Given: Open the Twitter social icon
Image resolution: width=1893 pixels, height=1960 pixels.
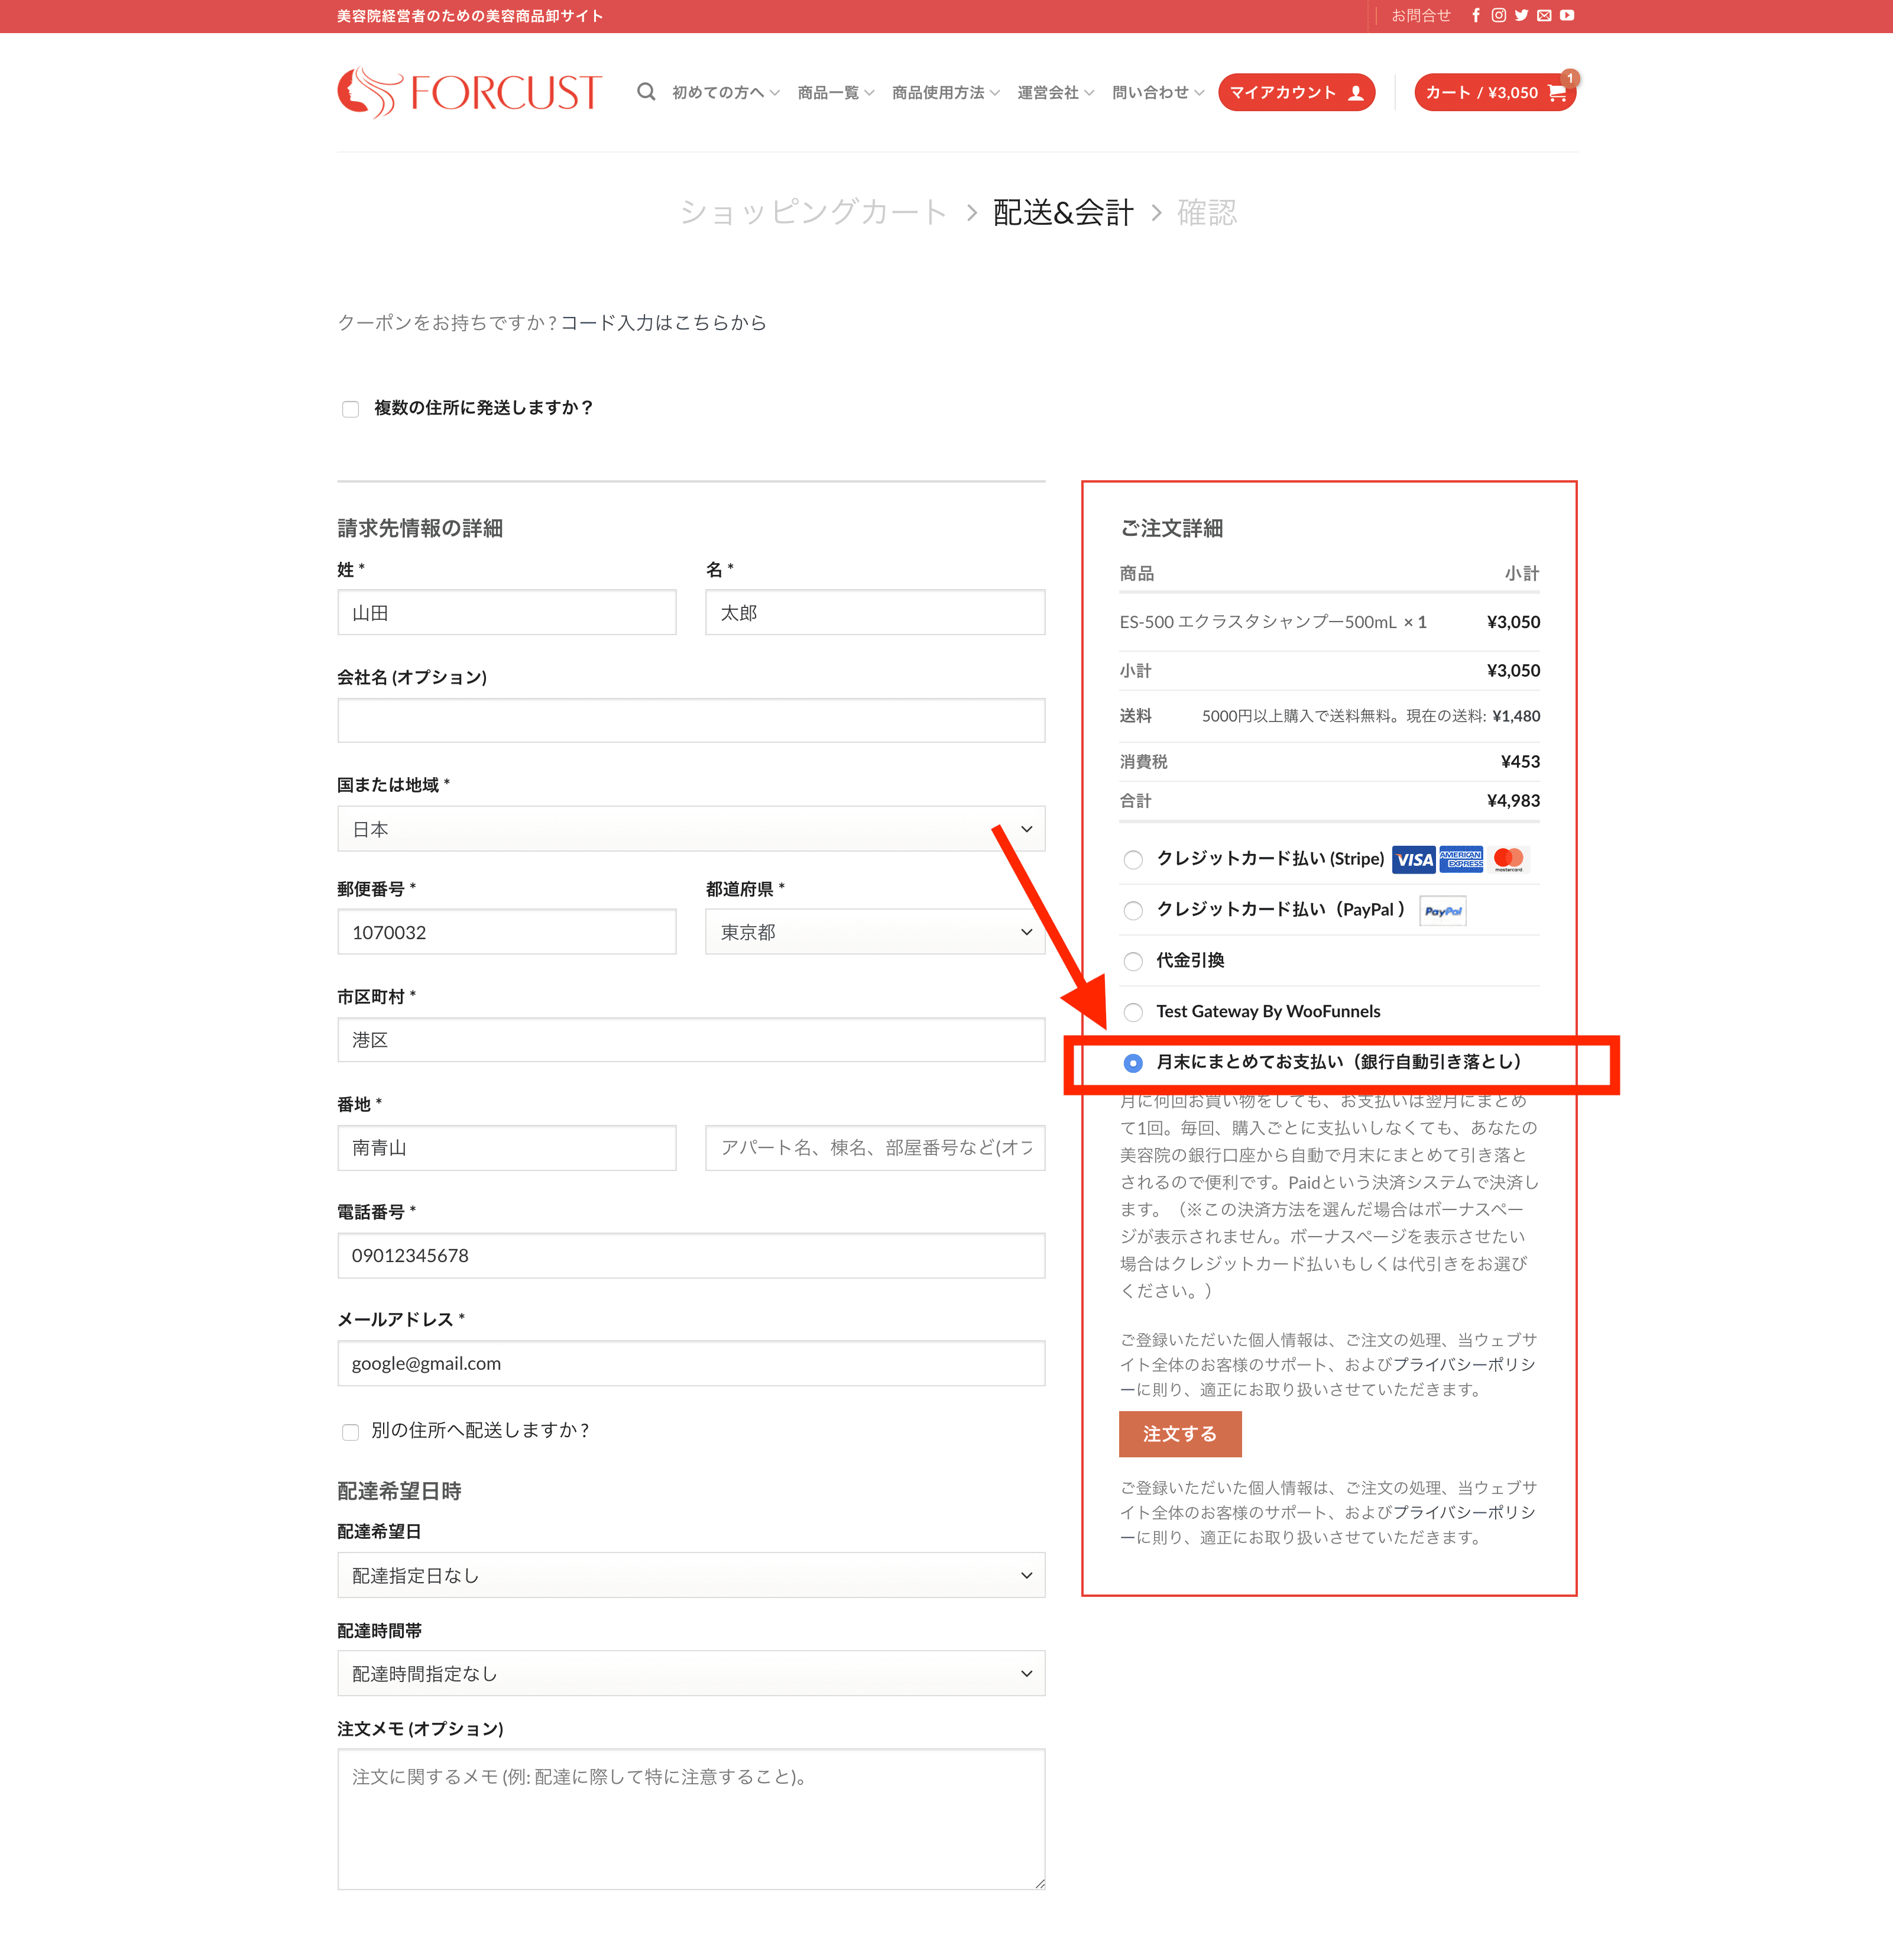Looking at the screenshot, I should [1521, 15].
